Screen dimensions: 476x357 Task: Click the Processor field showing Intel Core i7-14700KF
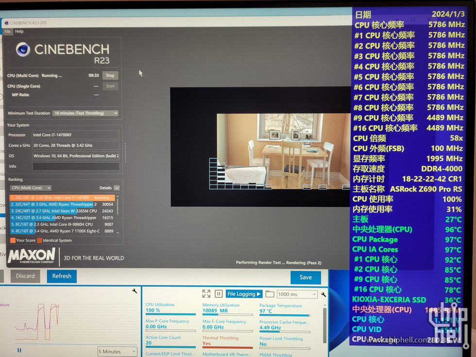(x=76, y=135)
